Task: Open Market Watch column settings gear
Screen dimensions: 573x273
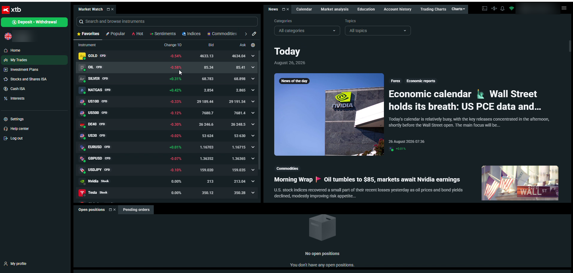Action: (x=253, y=45)
